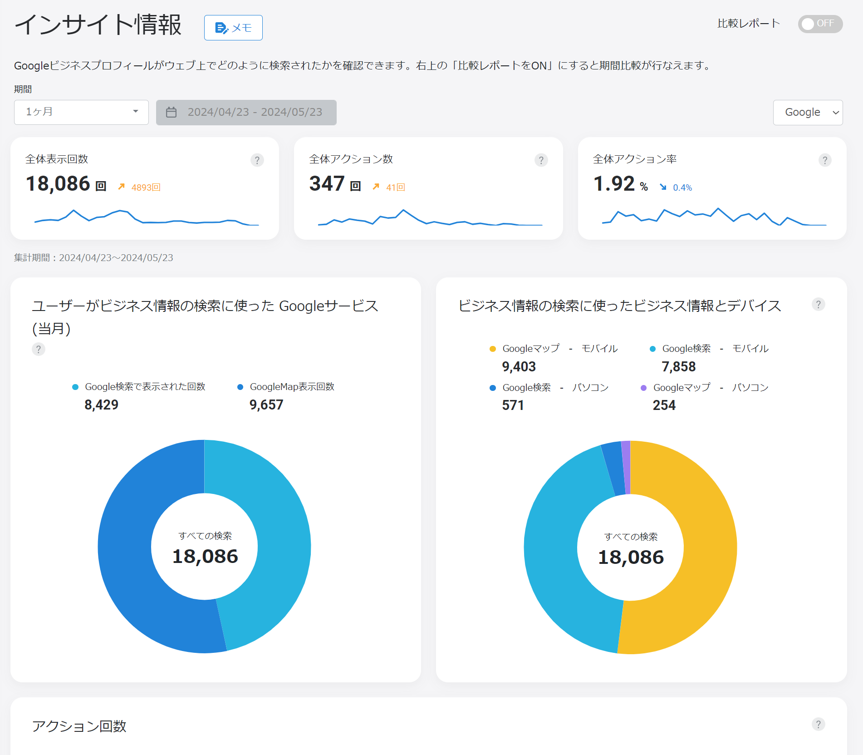The width and height of the screenshot is (863, 755).
Task: Click the インサイト情報 page title
Action: coord(98,25)
